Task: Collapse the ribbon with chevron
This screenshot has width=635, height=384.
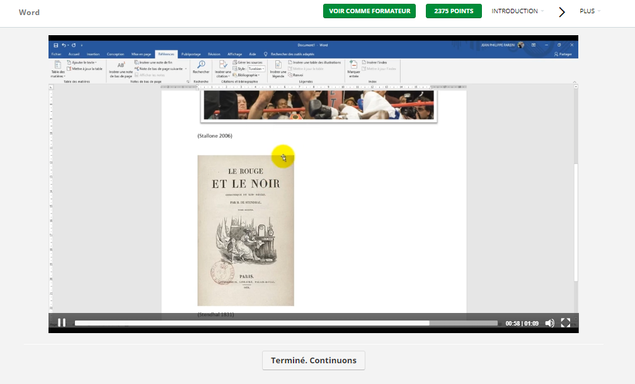Action: pyautogui.click(x=575, y=82)
